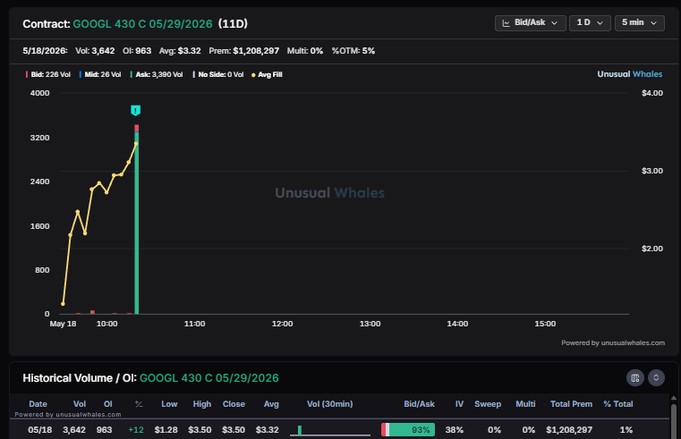Sort table by Vol column header
The image size is (681, 439).
pos(80,404)
